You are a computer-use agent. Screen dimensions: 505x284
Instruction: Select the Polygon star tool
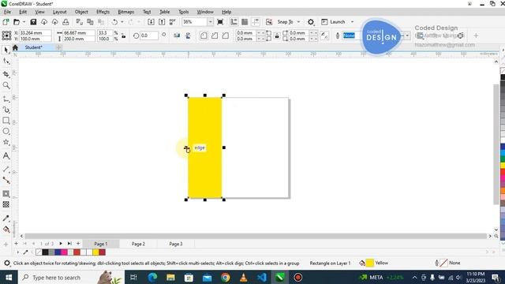[x=6, y=142]
